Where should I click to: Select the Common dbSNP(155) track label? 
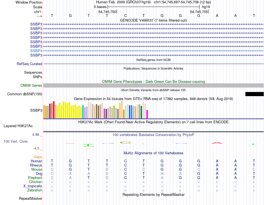pyautogui.click(x=25, y=94)
